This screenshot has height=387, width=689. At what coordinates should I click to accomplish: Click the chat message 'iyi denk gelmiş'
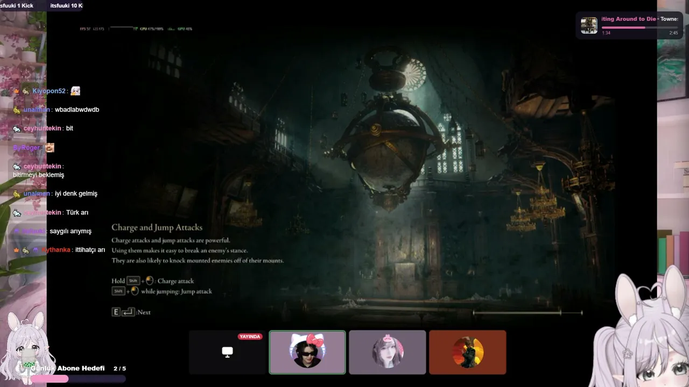(76, 193)
